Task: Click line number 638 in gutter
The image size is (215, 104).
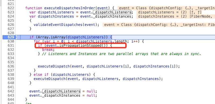Action: click(x=11, y=74)
